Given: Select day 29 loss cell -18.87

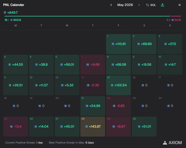Looking at the screenshot, I should point(118,126).
